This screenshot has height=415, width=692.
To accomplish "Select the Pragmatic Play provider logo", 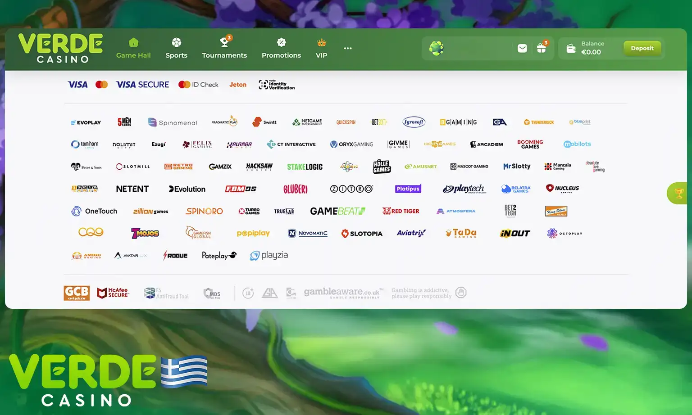I will [x=224, y=122].
